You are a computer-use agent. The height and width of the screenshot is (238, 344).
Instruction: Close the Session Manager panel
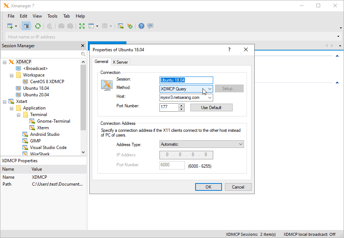click(x=82, y=46)
